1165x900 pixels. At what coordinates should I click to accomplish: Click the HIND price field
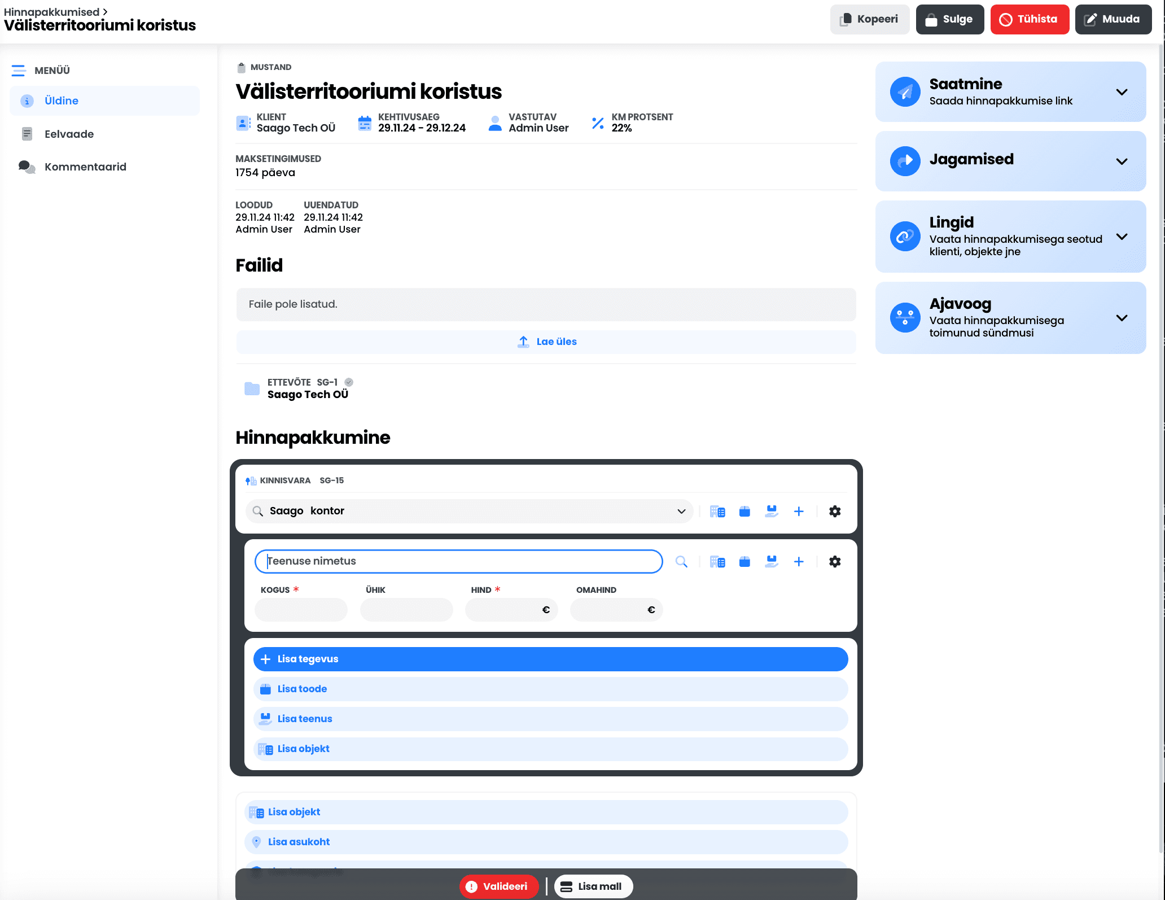click(x=511, y=610)
